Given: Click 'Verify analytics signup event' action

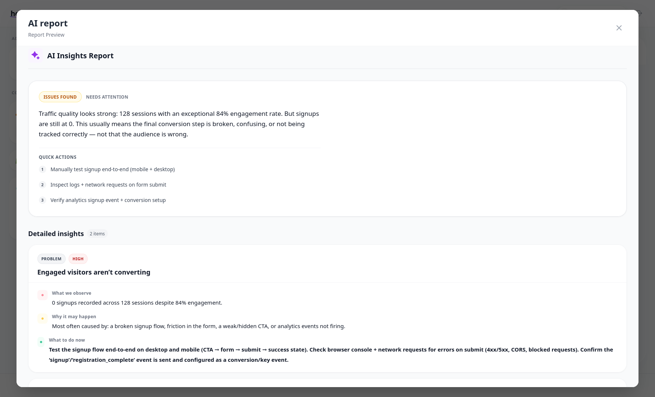Looking at the screenshot, I should (108, 200).
